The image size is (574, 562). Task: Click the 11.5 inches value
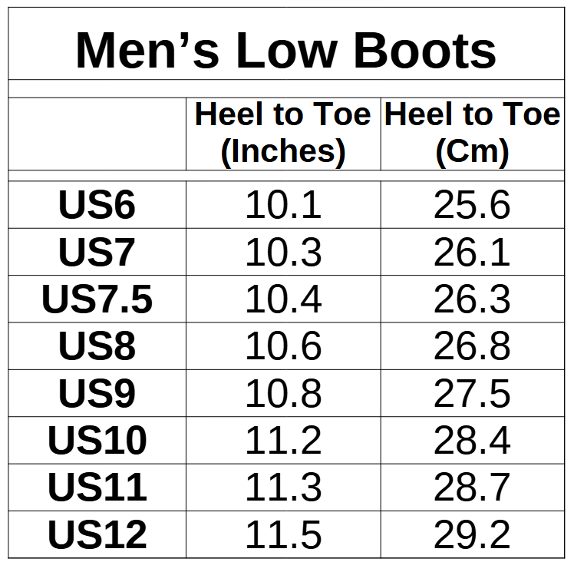[283, 535]
